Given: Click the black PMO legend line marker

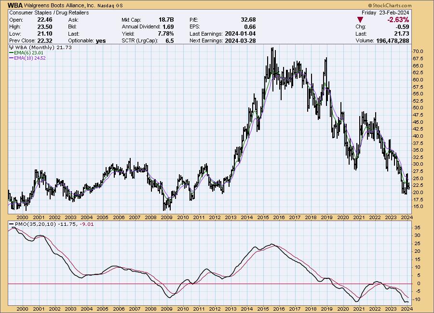Looking at the screenshot, I should point(12,224).
